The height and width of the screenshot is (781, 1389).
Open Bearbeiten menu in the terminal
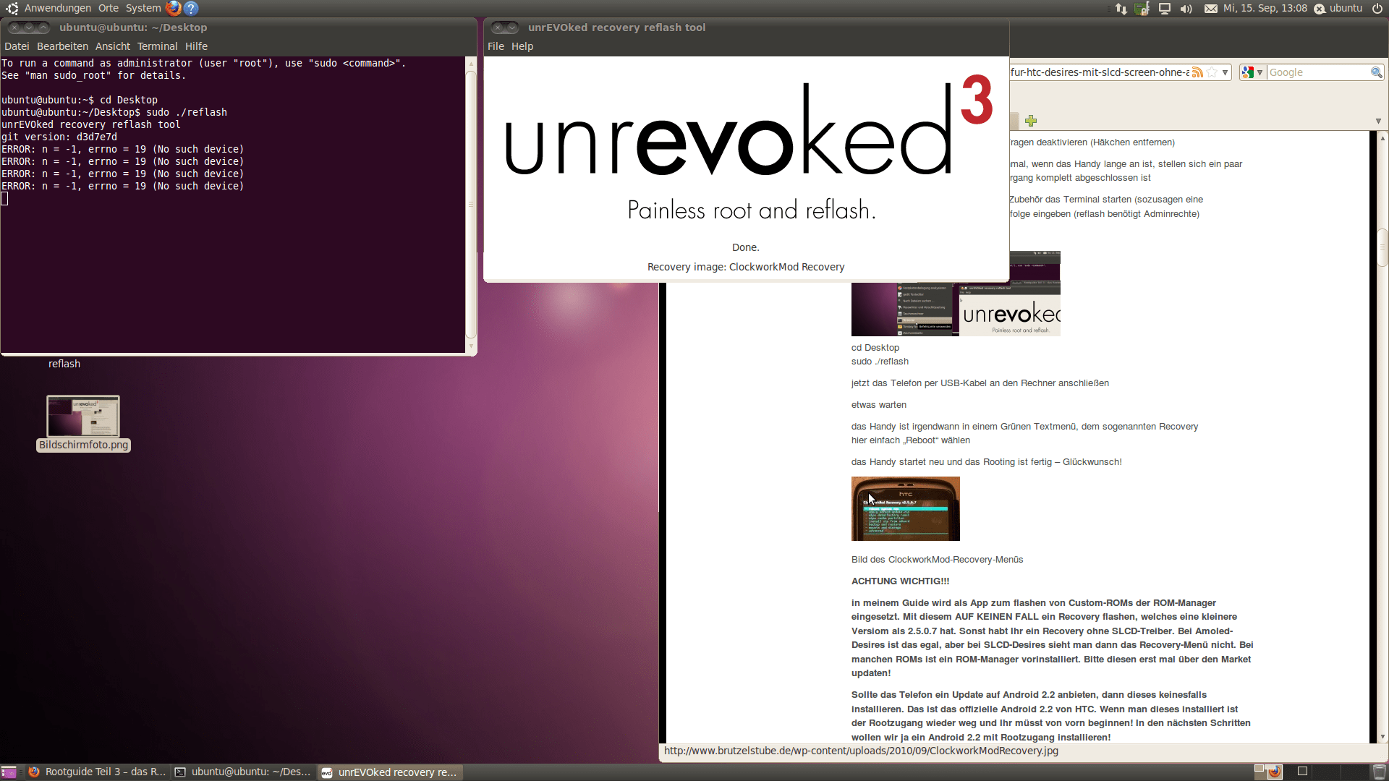tap(62, 46)
